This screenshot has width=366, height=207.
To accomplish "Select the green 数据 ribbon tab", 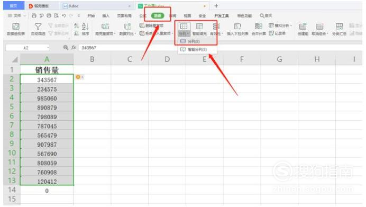I will 158,16.
